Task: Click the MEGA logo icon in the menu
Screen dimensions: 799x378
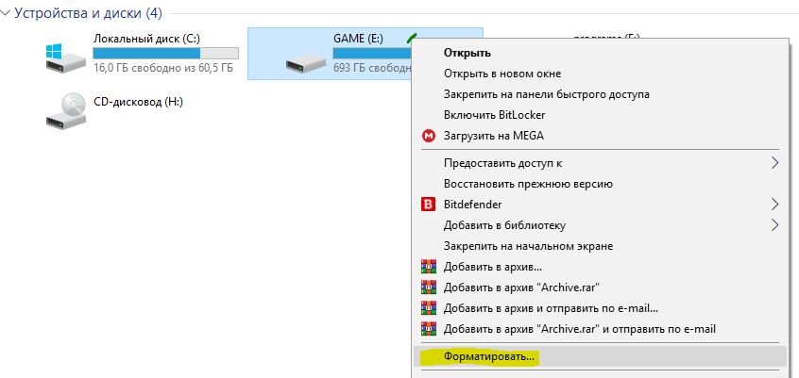Action: click(x=429, y=136)
